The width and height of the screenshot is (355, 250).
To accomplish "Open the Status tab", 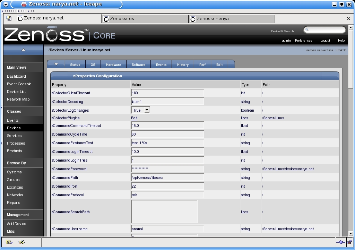I will point(75,64).
